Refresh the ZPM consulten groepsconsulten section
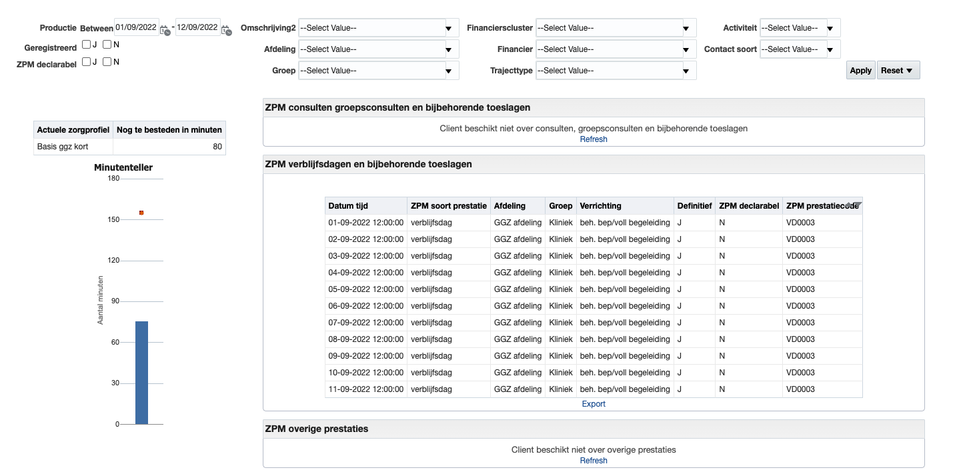953x476 pixels. pyautogui.click(x=594, y=139)
